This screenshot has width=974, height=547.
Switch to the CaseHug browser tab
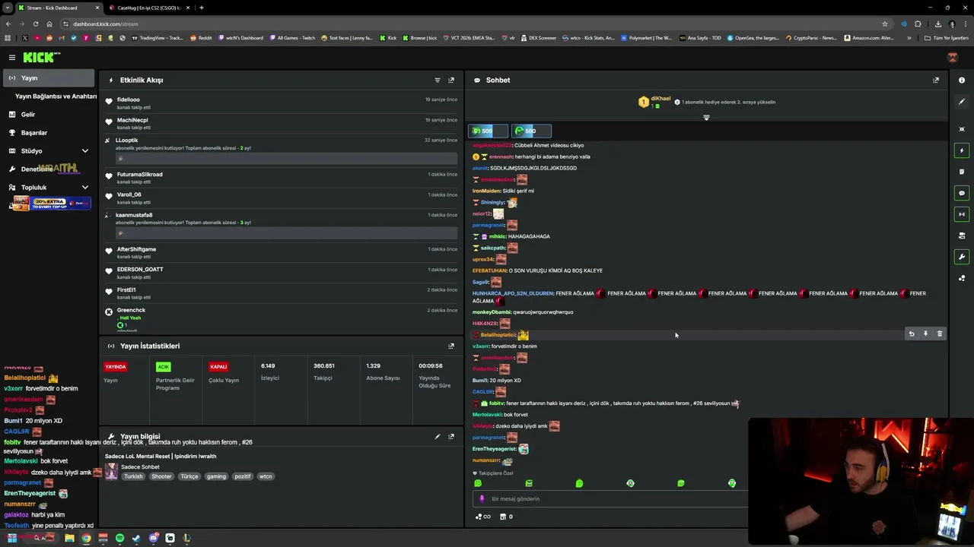coord(149,8)
